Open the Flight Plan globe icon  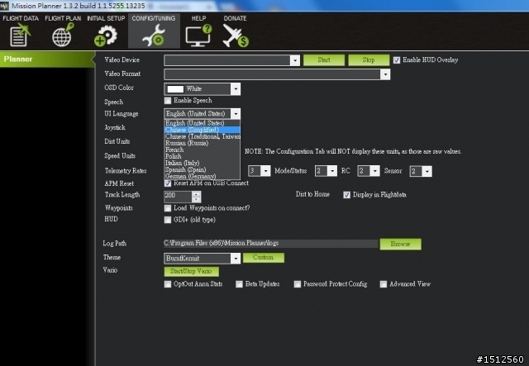coord(63,35)
